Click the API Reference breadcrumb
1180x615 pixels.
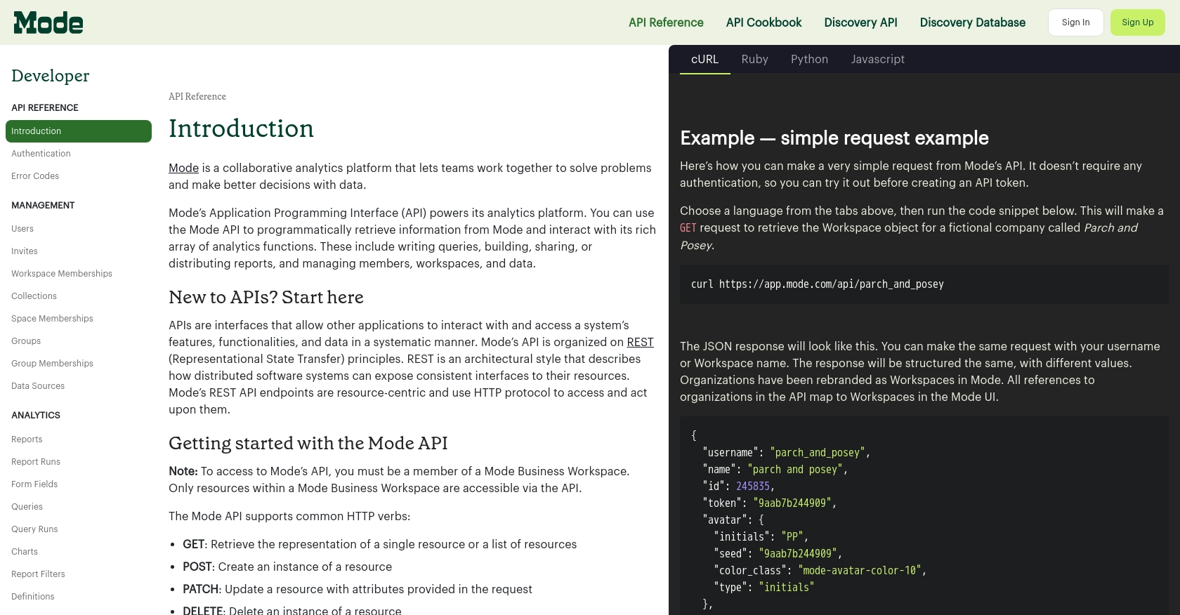point(197,96)
